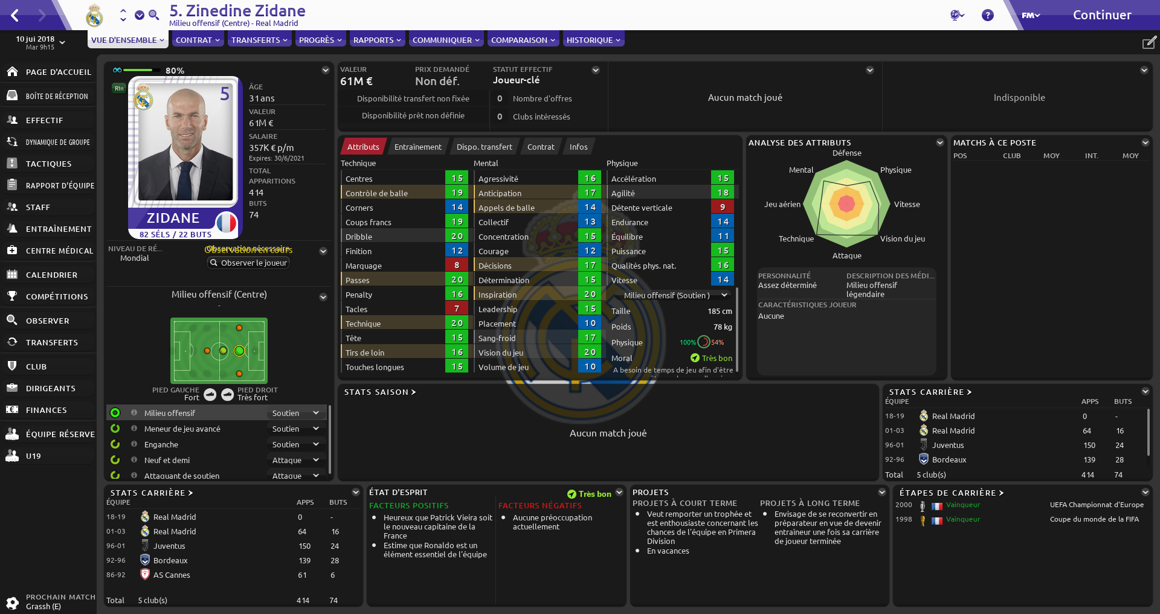Open the Compétitions trophy icon
Viewport: 1160px width, 614px height.
pos(12,296)
